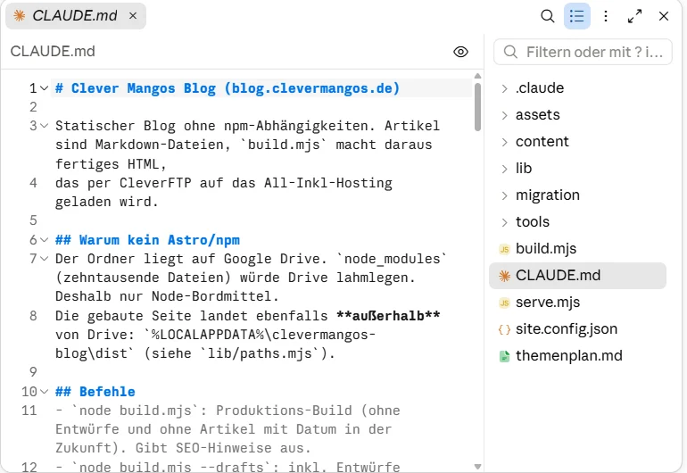Expand the lib folder chevron
687x473 pixels.
click(x=504, y=169)
